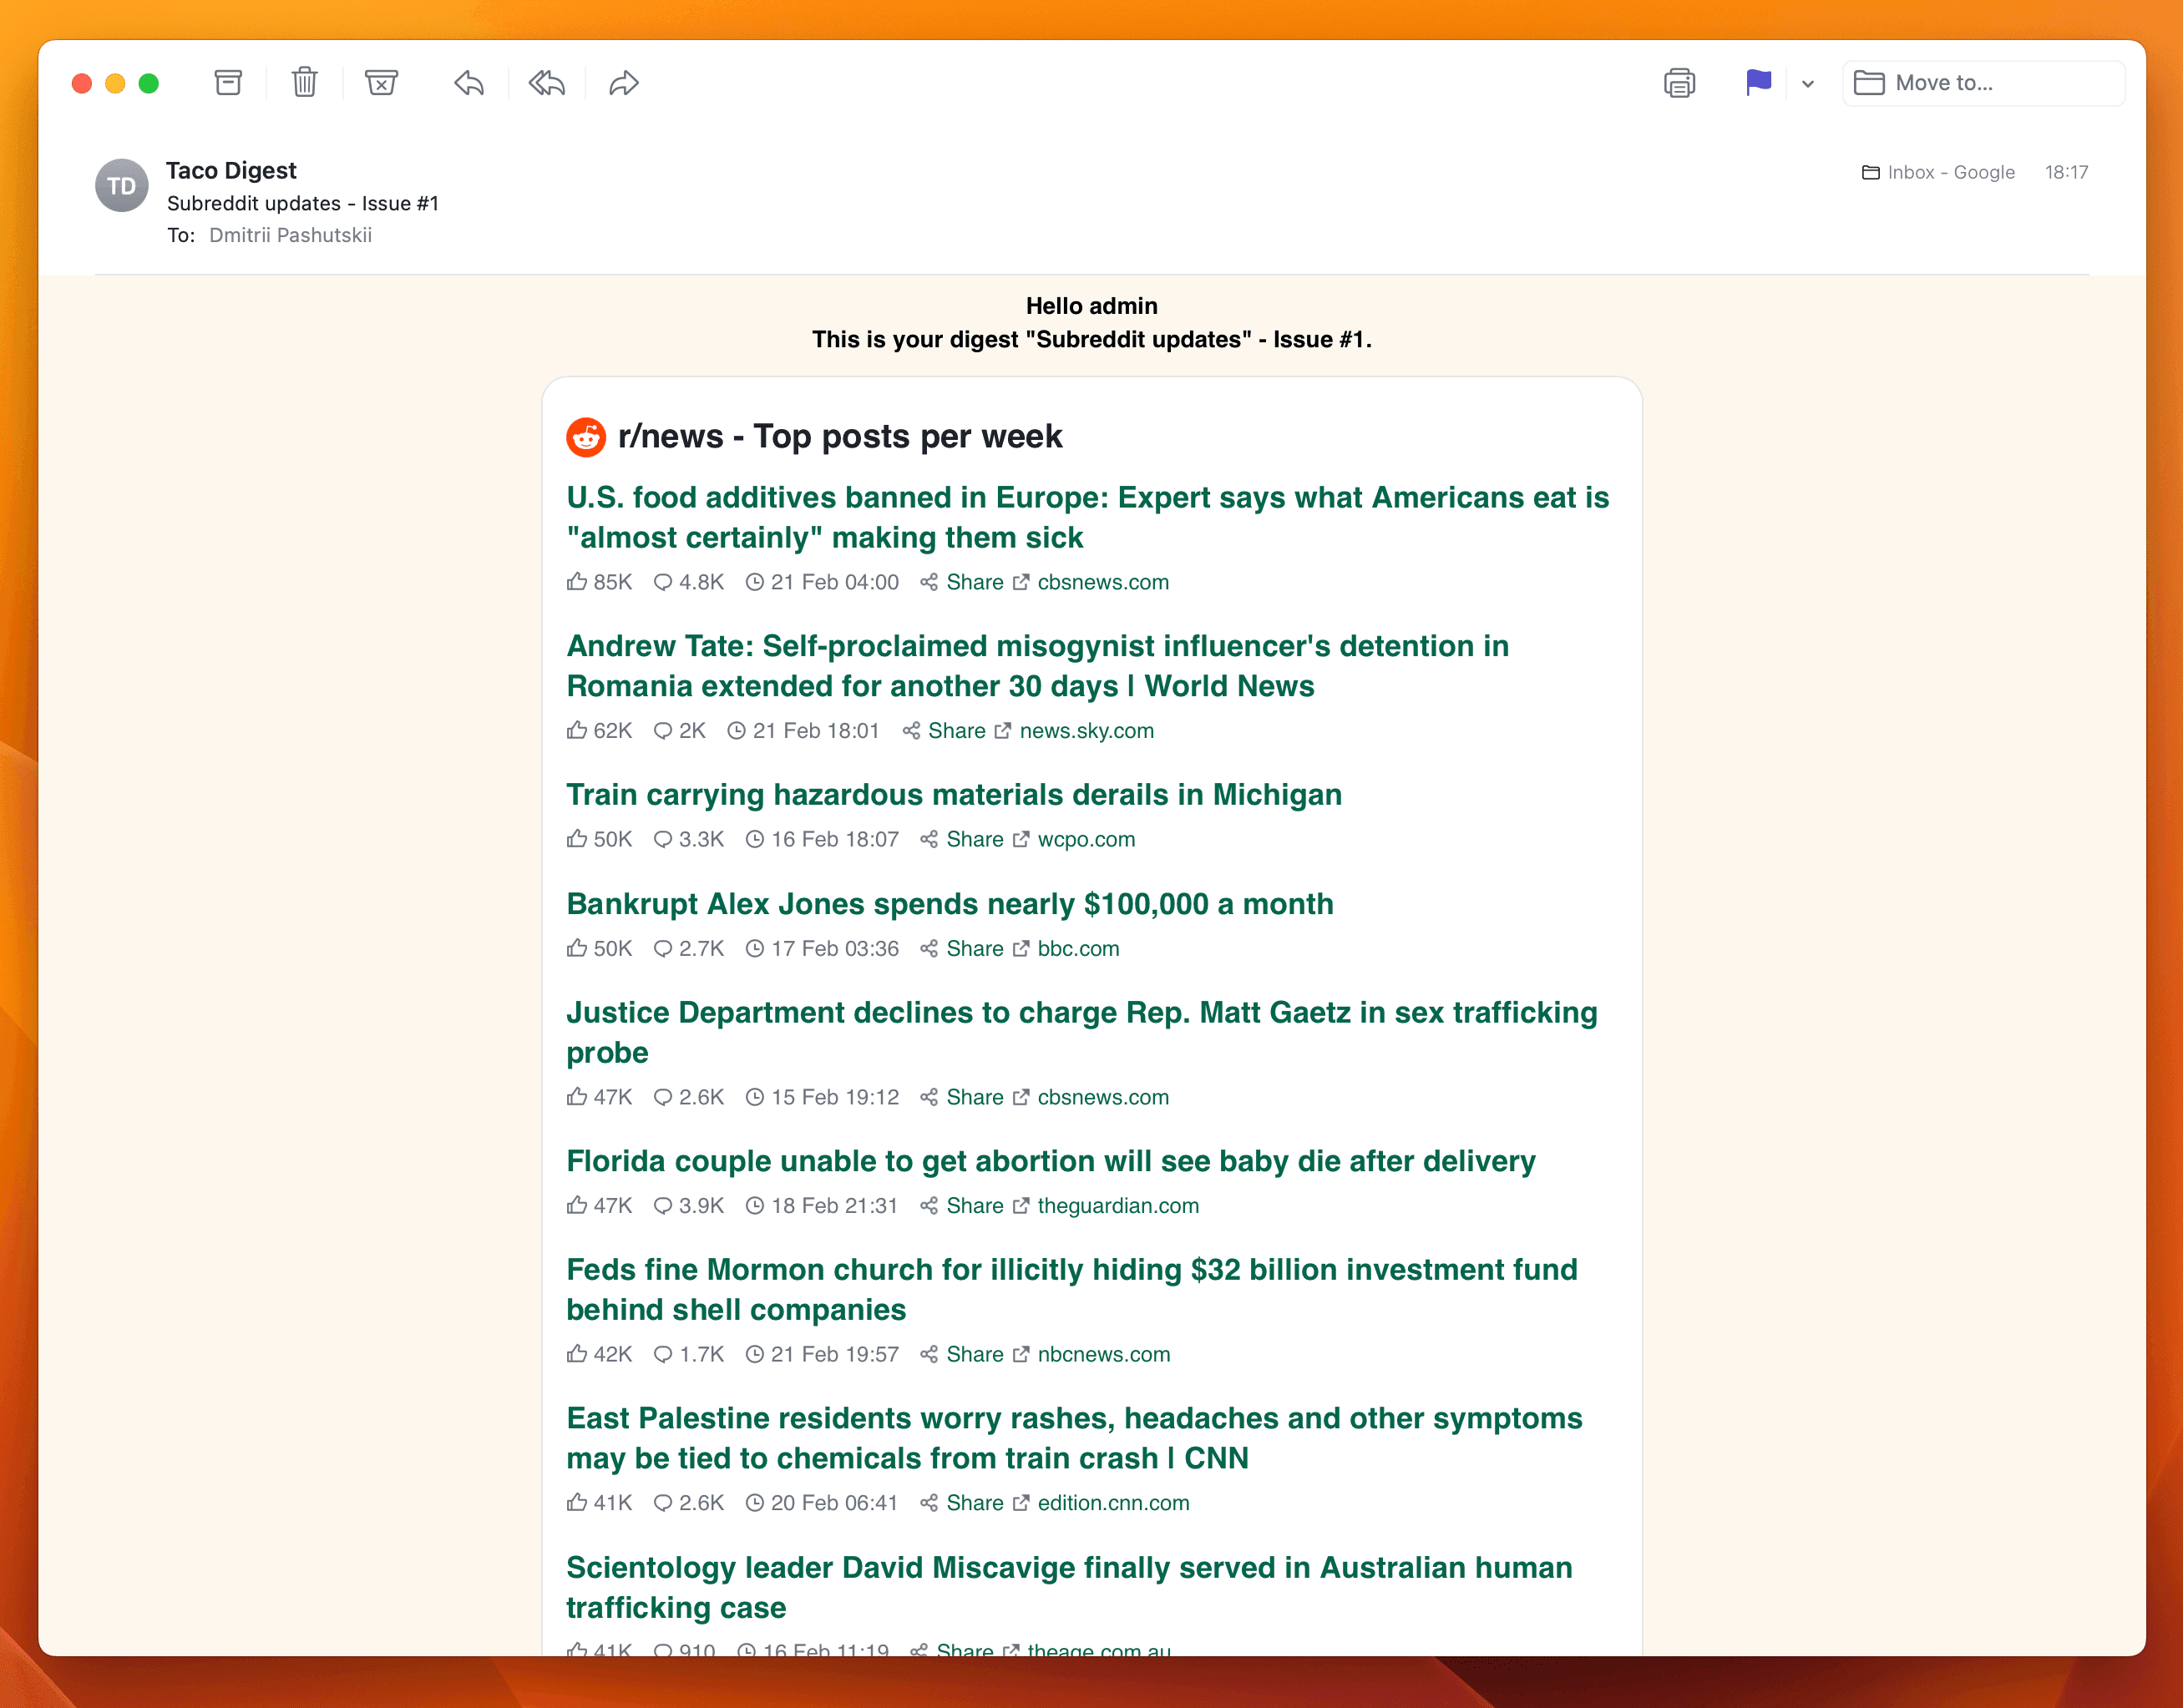Viewport: 2183px width, 1708px height.
Task: Delete the email using the trash icon
Action: (x=304, y=83)
